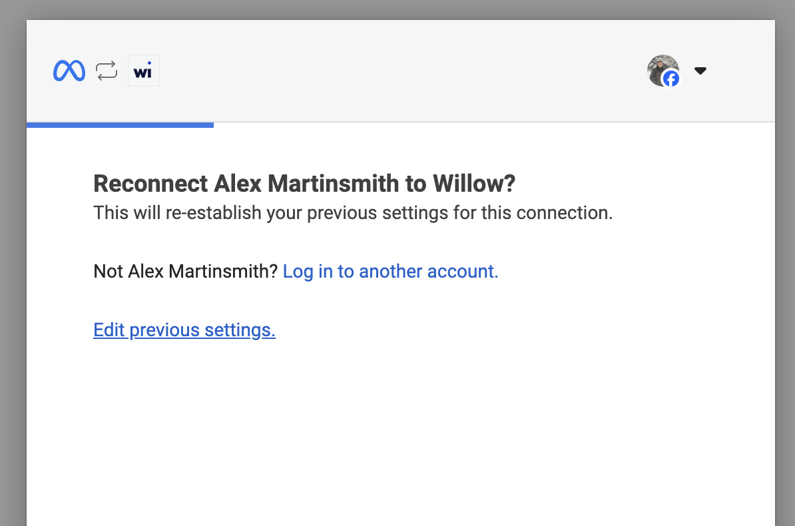Click the Facebook badge on the avatar
The image size is (795, 526).
tap(671, 79)
